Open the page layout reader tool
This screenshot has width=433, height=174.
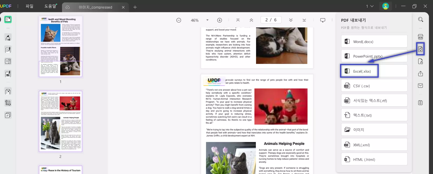click(x=8, y=62)
